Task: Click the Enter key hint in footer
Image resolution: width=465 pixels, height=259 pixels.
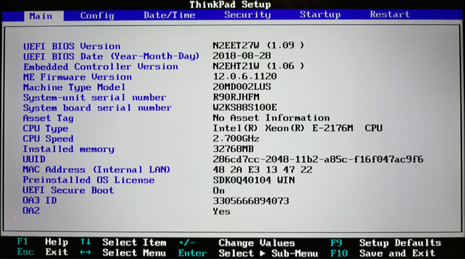Action: pos(192,253)
